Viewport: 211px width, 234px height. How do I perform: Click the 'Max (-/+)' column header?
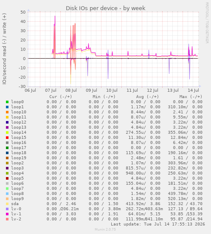[x=191, y=97]
